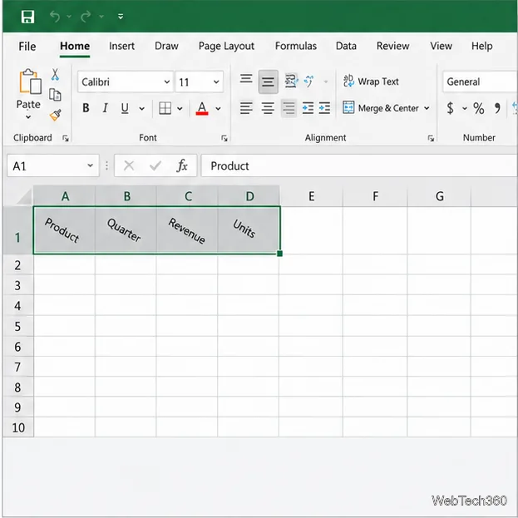Click the Merge & Center button
Image resolution: width=518 pixels, height=518 pixels.
381,108
